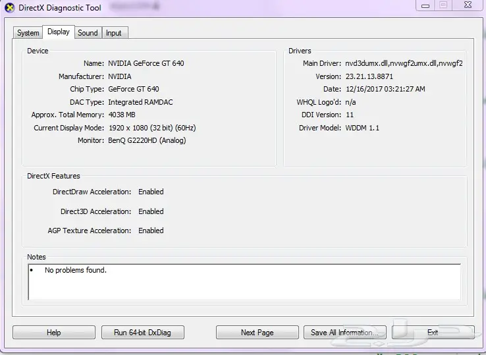Close the window with the red X
The width and height of the screenshot is (486, 355).
click(466, 5)
